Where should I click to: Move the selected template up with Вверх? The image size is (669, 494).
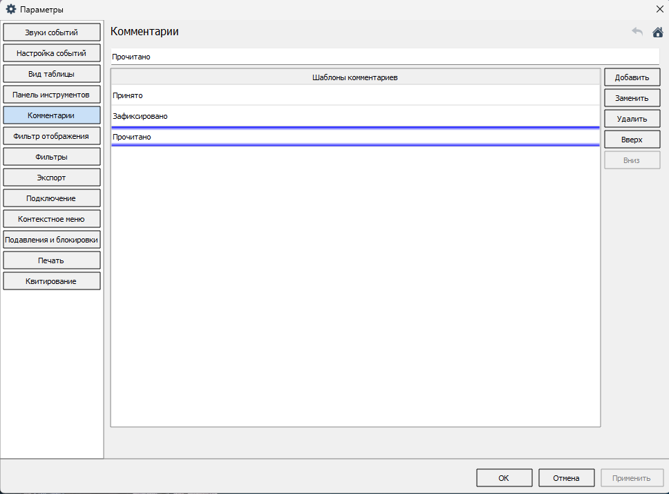tap(632, 140)
